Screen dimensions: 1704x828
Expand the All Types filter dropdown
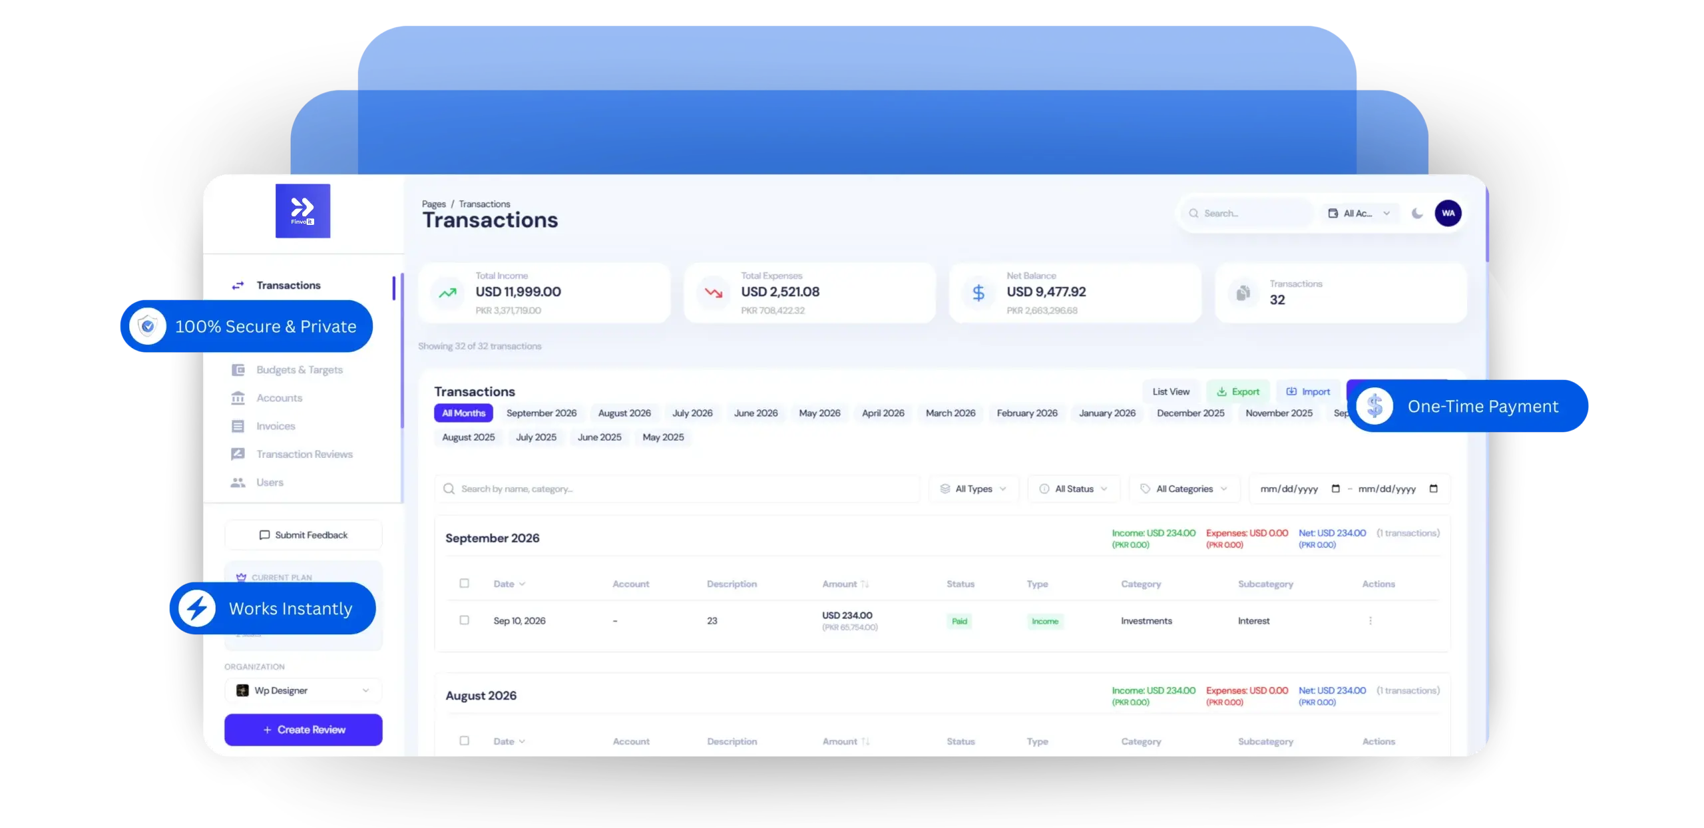click(973, 489)
